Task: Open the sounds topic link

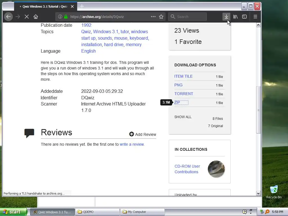Action: (105, 38)
